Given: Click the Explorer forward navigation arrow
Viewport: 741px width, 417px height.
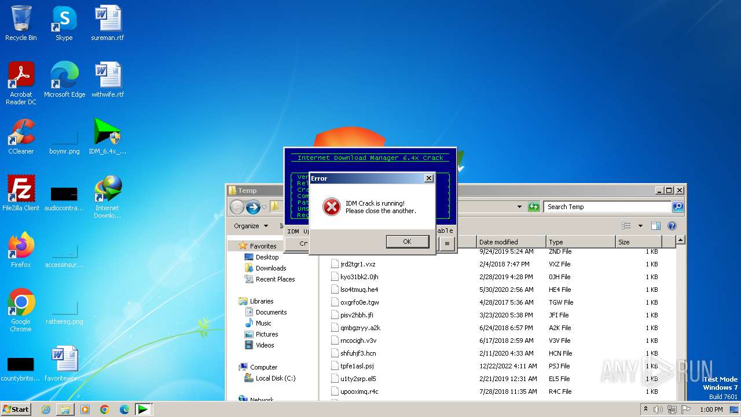Looking at the screenshot, I should click(253, 207).
